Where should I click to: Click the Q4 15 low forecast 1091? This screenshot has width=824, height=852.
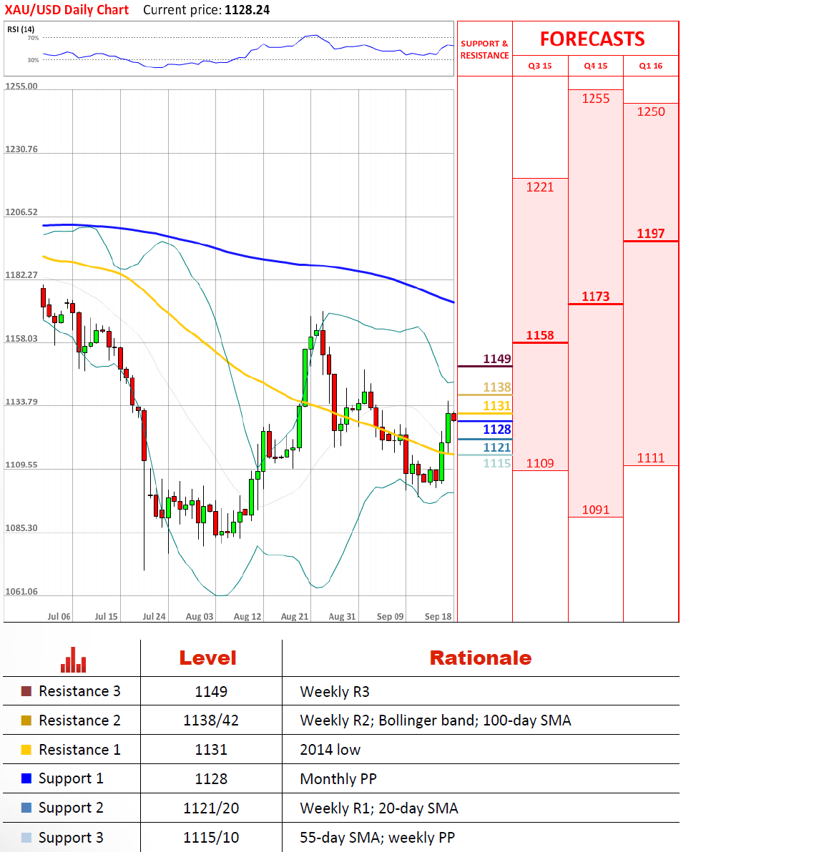596,510
